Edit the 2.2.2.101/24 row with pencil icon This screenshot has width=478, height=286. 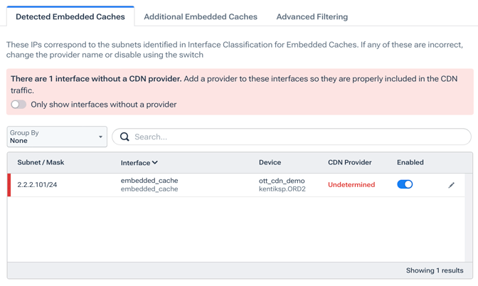point(451,185)
